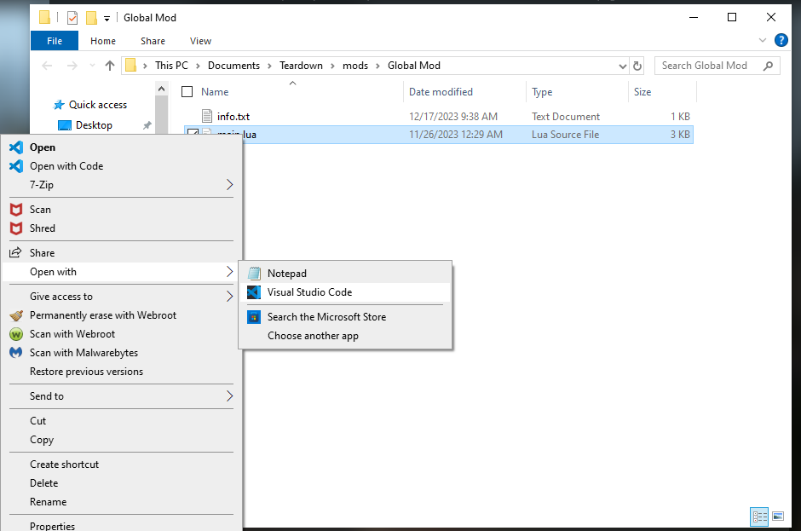
Task: Expand the Send to submenu arrow
Action: click(229, 396)
